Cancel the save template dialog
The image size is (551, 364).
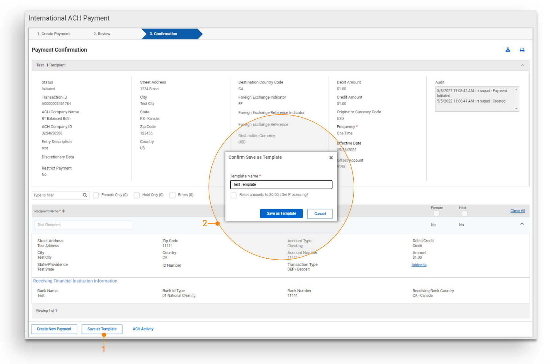click(x=319, y=214)
